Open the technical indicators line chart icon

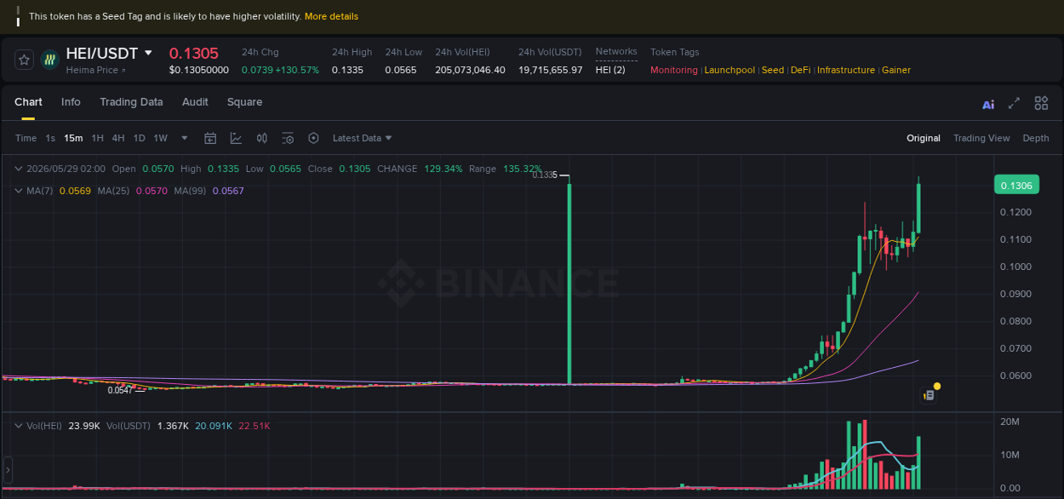pos(236,138)
